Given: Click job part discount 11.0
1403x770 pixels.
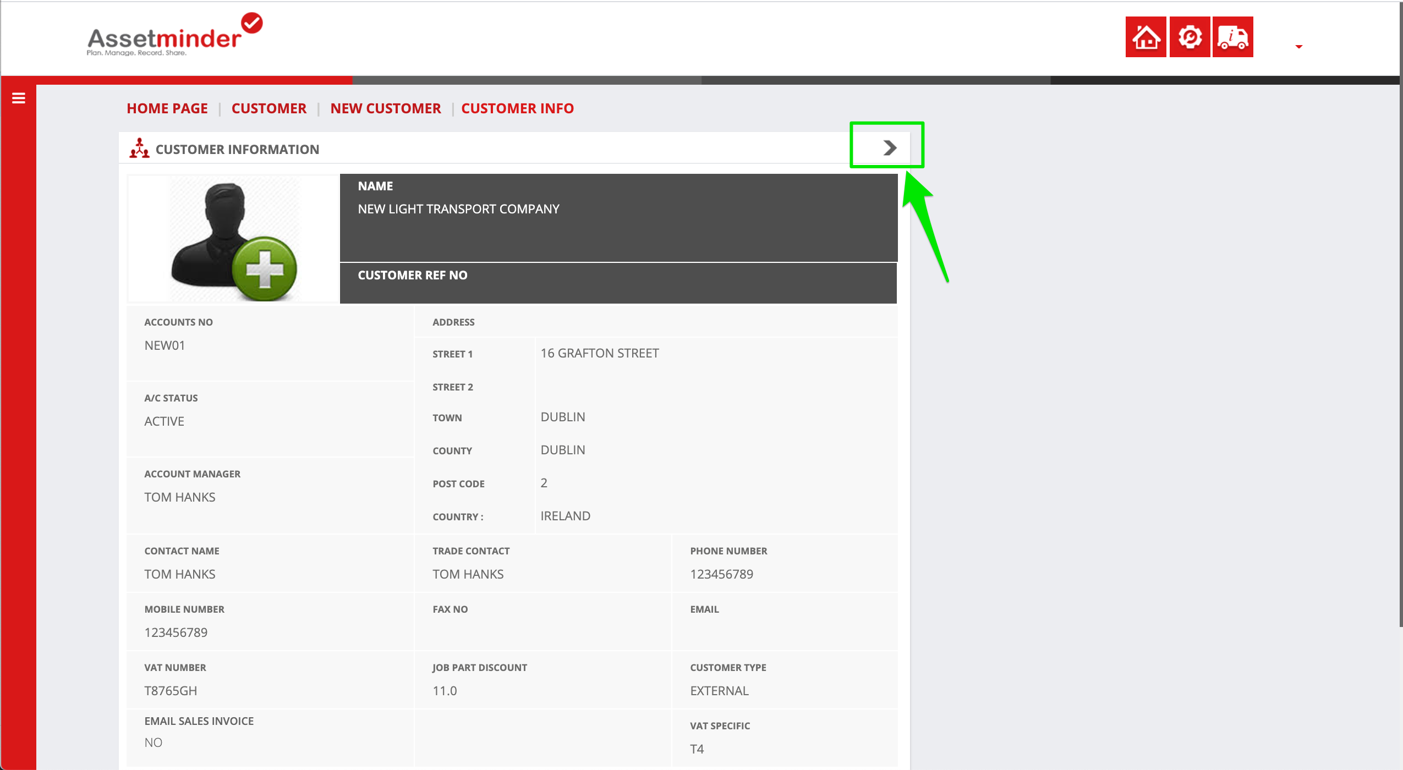Looking at the screenshot, I should click(x=445, y=691).
